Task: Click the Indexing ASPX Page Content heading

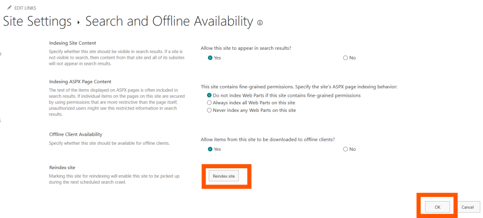Action: click(80, 82)
